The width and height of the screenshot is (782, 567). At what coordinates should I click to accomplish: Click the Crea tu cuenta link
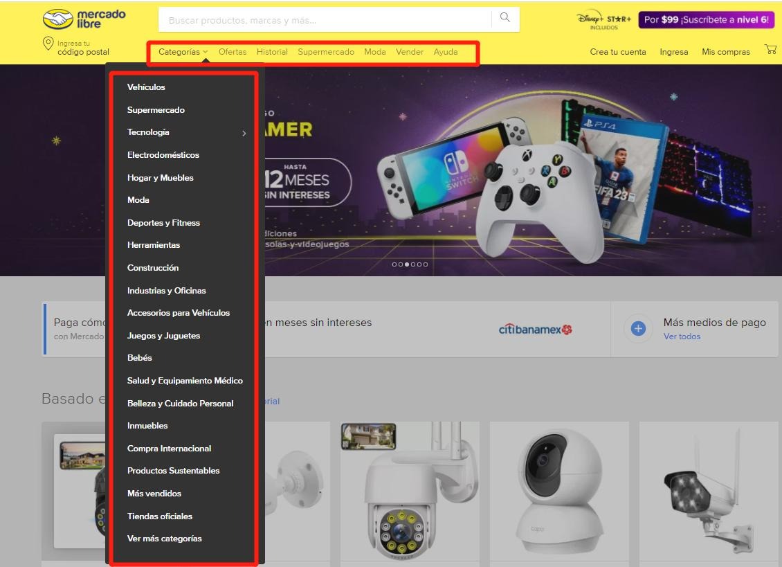tap(617, 52)
